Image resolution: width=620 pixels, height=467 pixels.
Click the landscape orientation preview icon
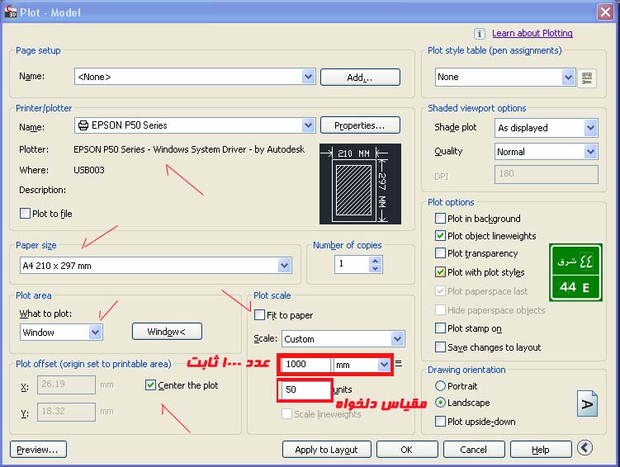coord(587,403)
